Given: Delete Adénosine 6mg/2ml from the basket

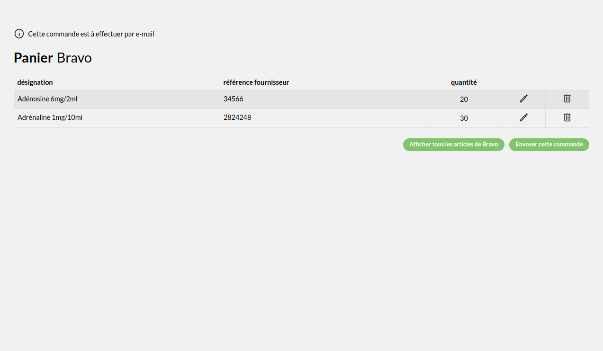Looking at the screenshot, I should (x=567, y=99).
